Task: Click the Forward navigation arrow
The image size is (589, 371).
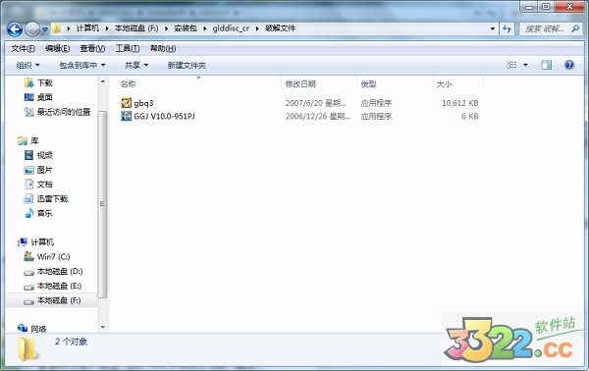Action: click(x=32, y=28)
